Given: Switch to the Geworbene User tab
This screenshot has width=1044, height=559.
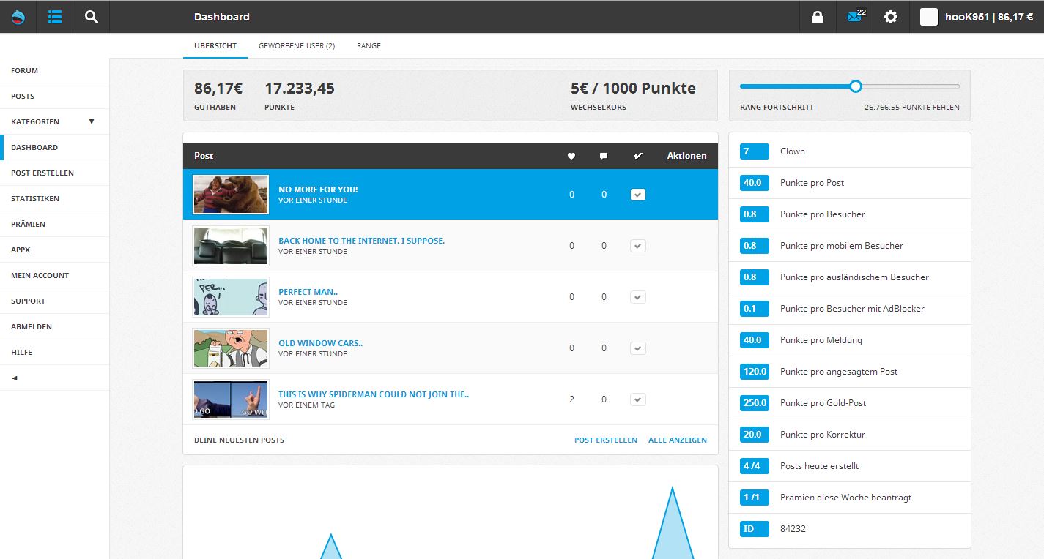Looking at the screenshot, I should (x=297, y=45).
